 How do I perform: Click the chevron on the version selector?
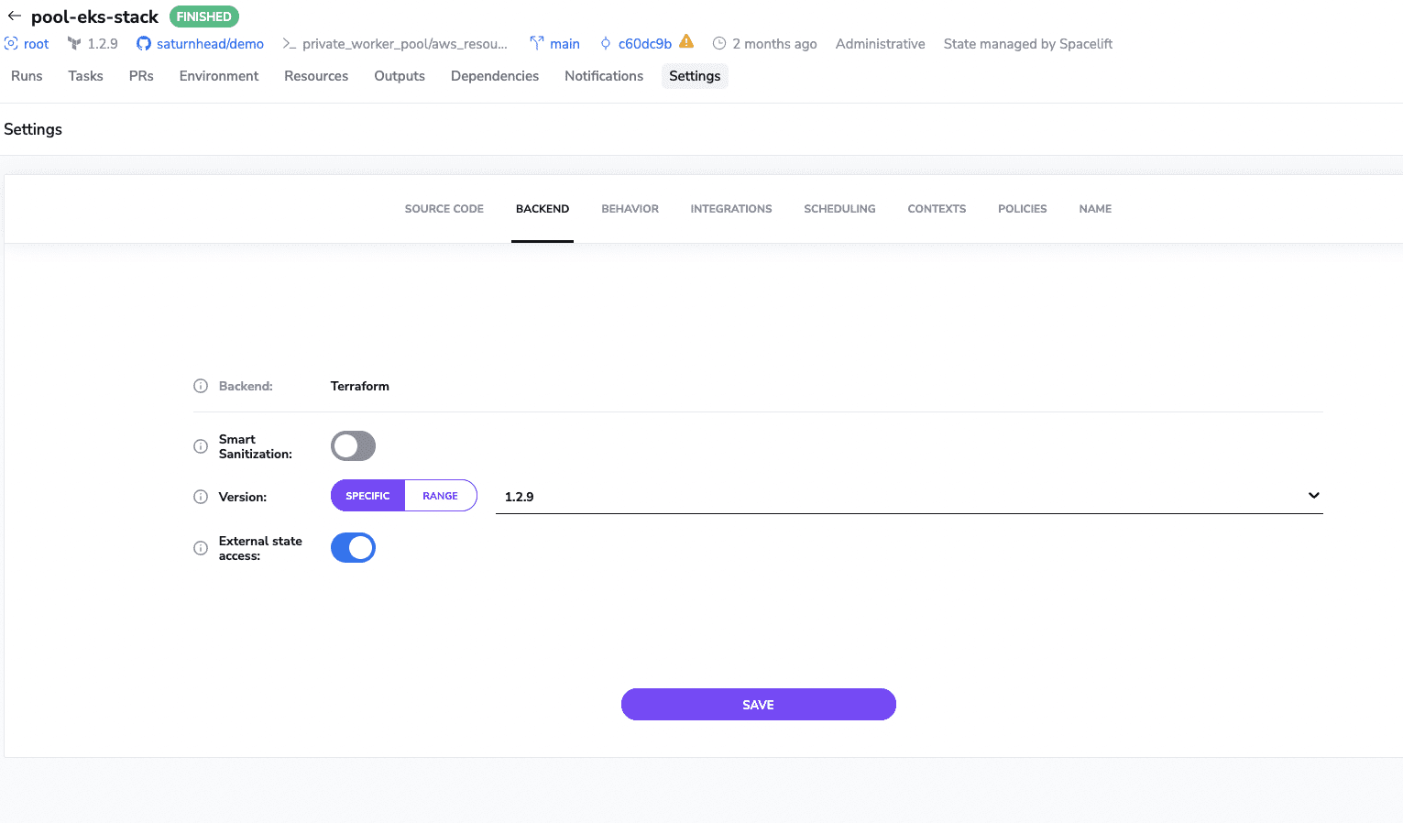click(x=1313, y=496)
